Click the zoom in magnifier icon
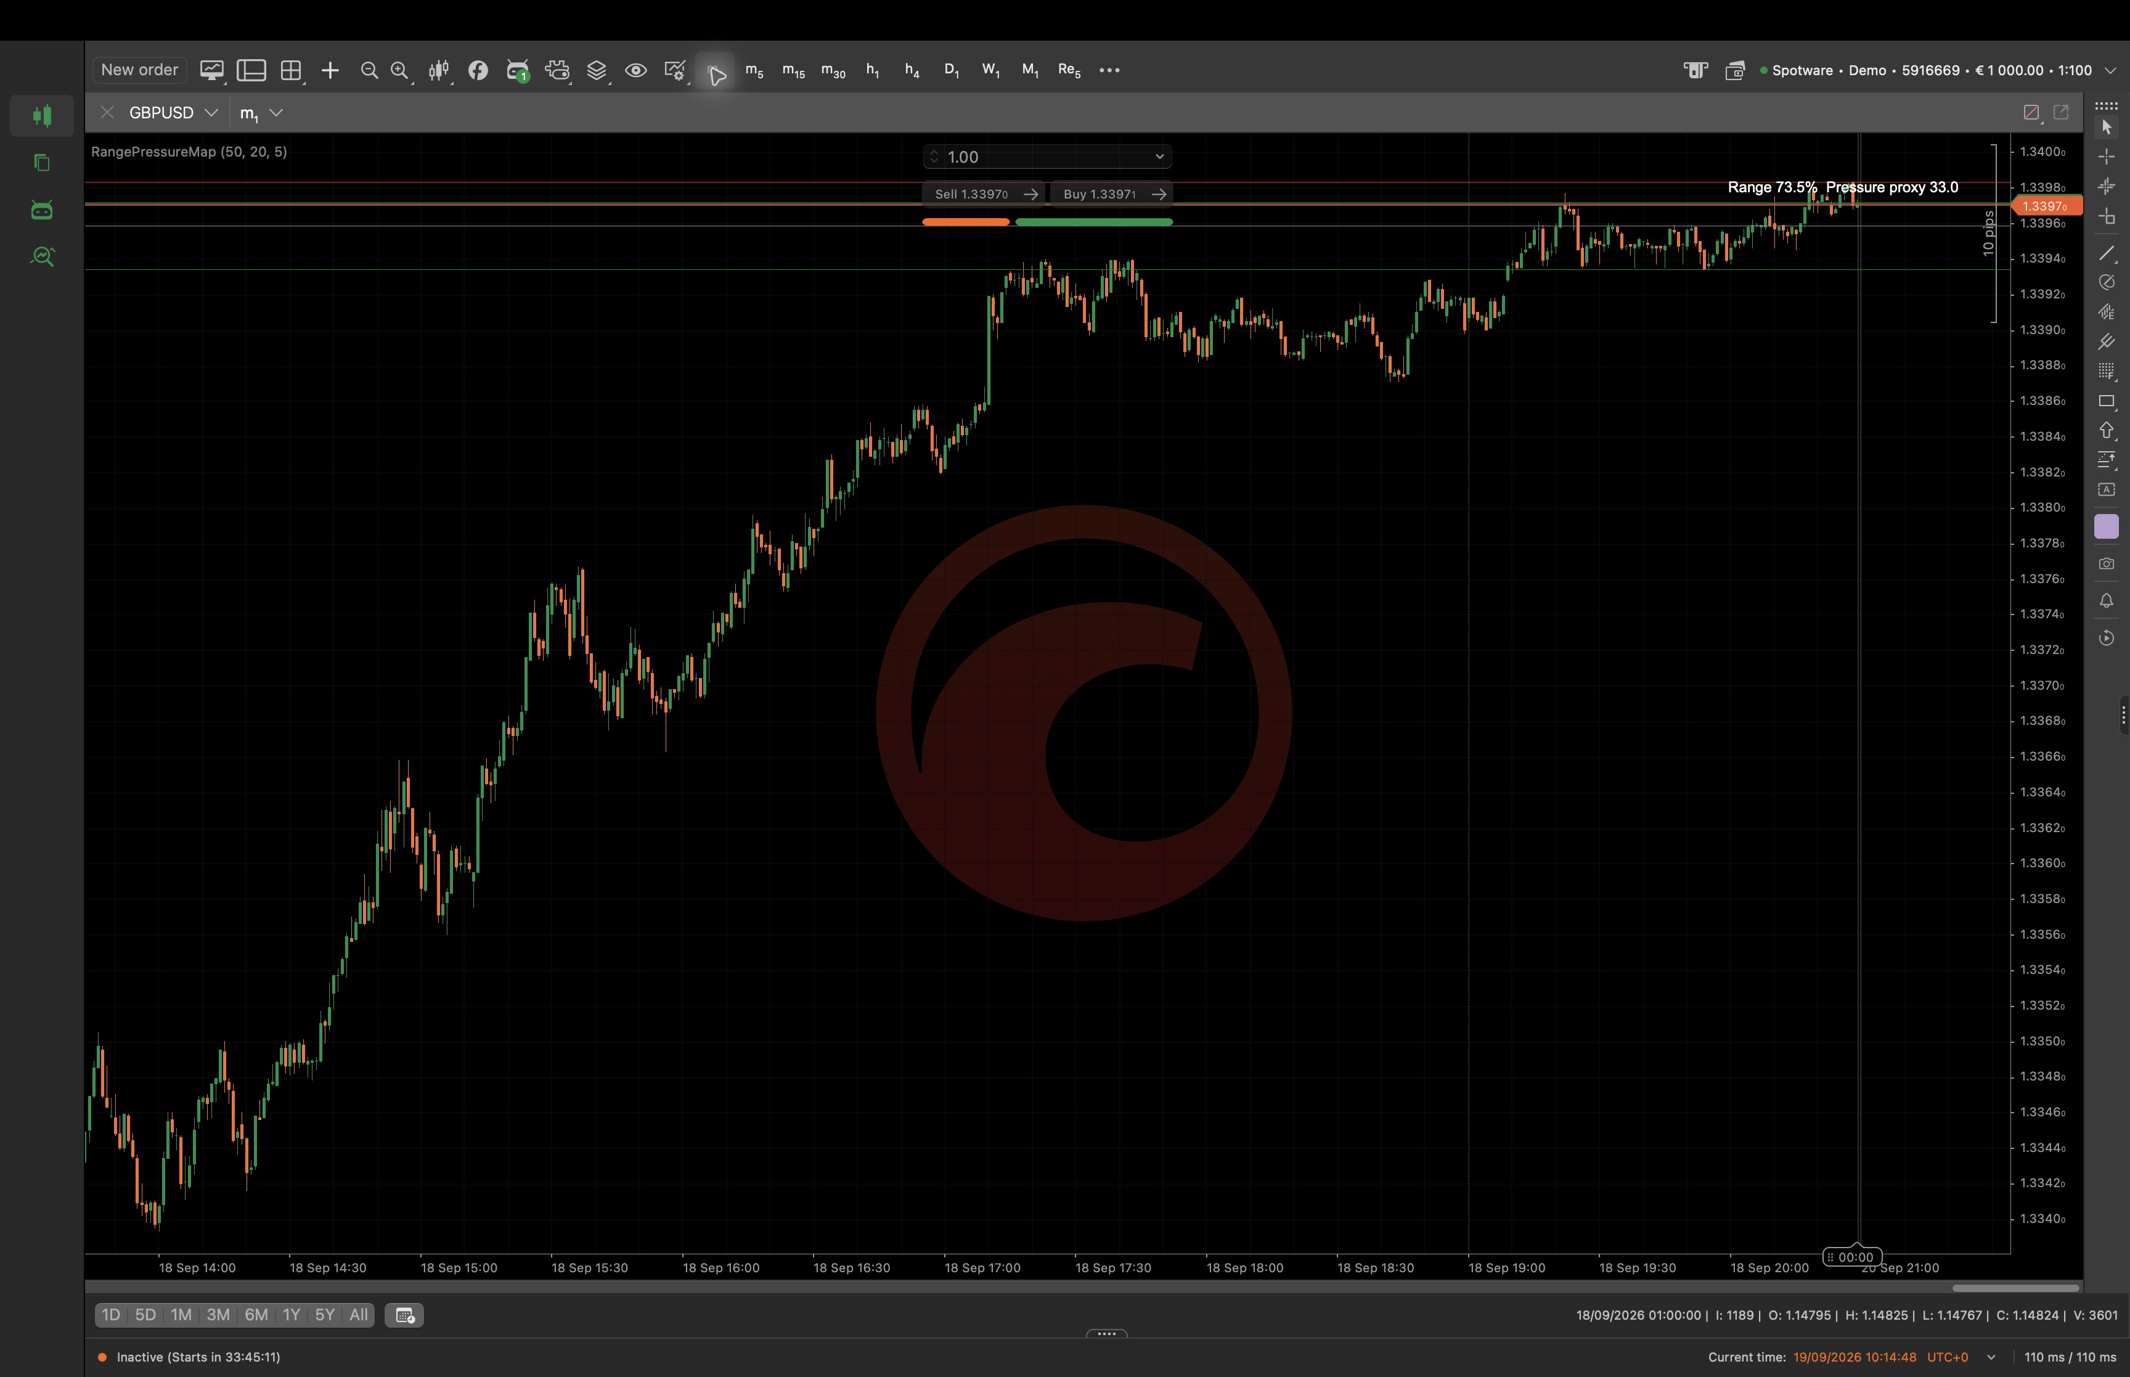 tap(399, 71)
